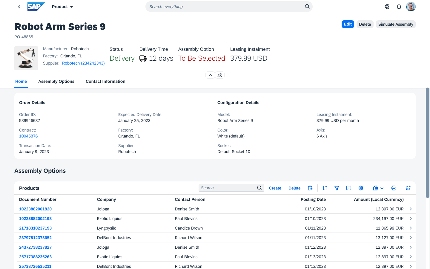Open the user profile avatar
Screen dimensions: 430x269
pos(411,7)
